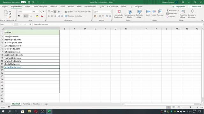The width and height of the screenshot is (204, 114).
Task: Switch to the Fórmulas tab
Action: tap(53, 6)
